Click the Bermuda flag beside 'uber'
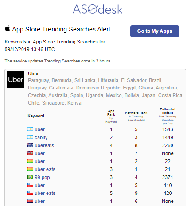The image size is (191, 206). pos(30,153)
